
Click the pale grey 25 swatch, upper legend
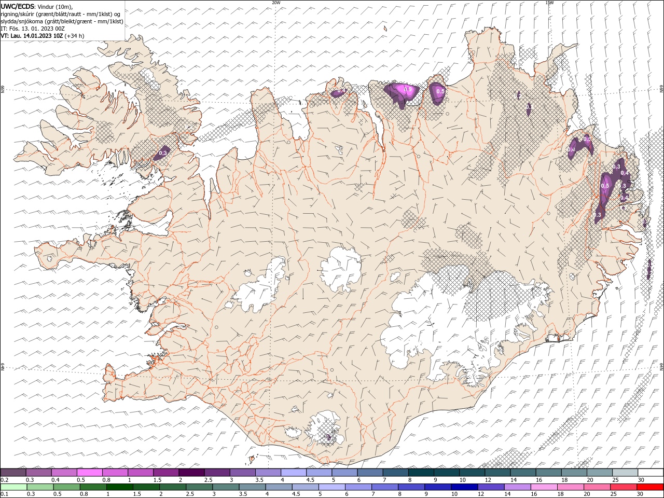(625, 473)
